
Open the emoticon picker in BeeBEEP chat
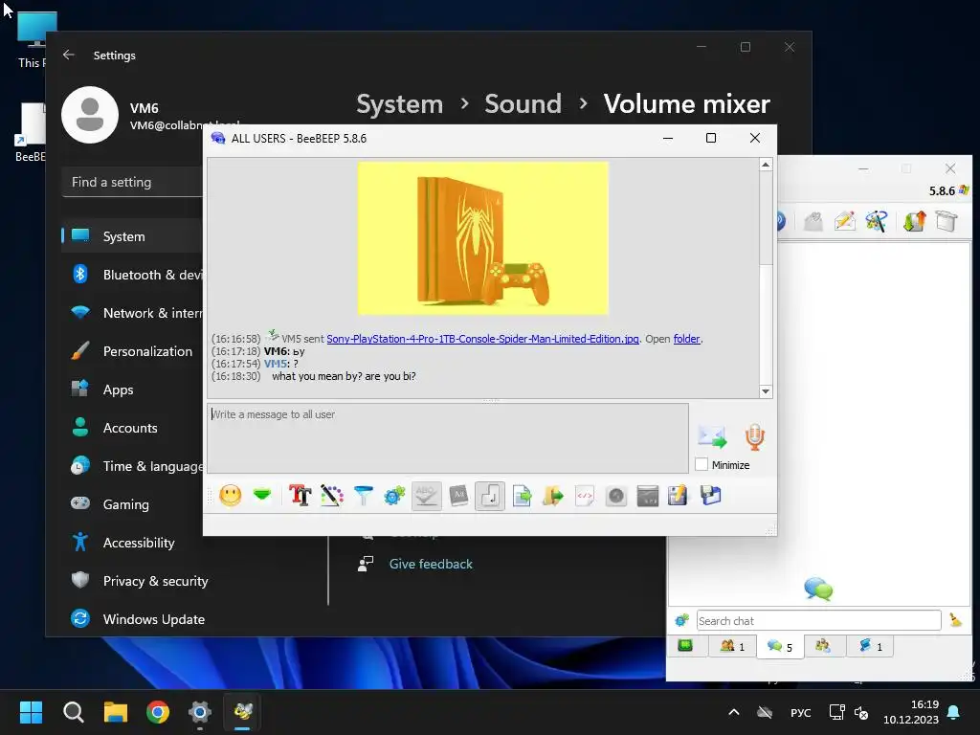[231, 497]
